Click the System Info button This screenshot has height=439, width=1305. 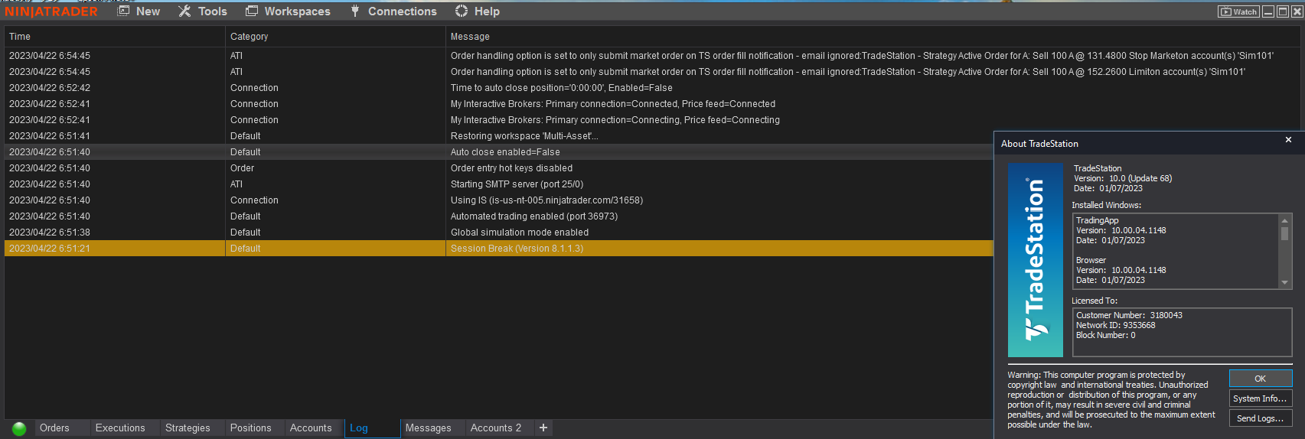click(x=1260, y=398)
